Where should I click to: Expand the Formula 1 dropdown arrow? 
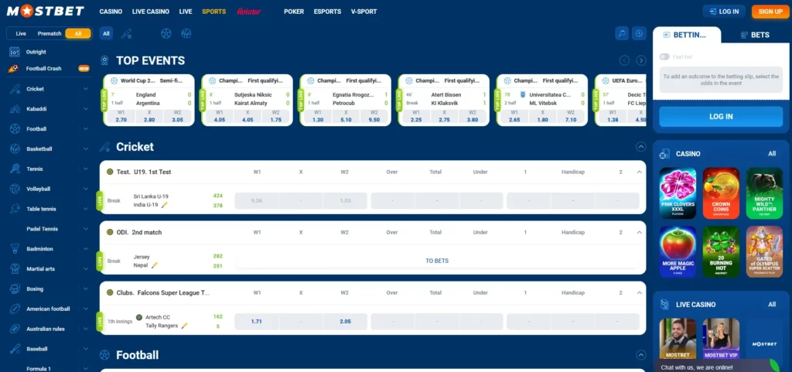85,369
